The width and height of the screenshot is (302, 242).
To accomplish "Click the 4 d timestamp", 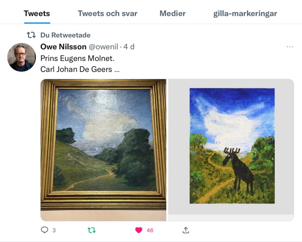I will (129, 47).
